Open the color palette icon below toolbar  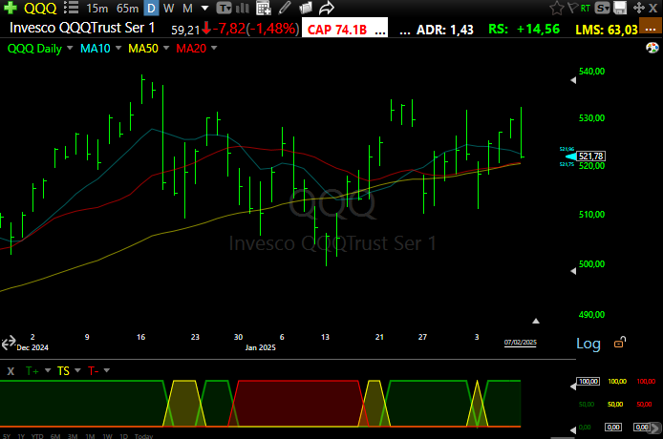point(652,48)
